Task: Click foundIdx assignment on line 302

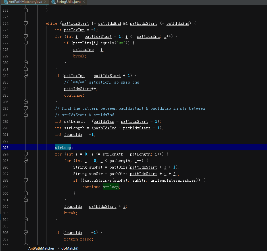Action: (x=73, y=207)
